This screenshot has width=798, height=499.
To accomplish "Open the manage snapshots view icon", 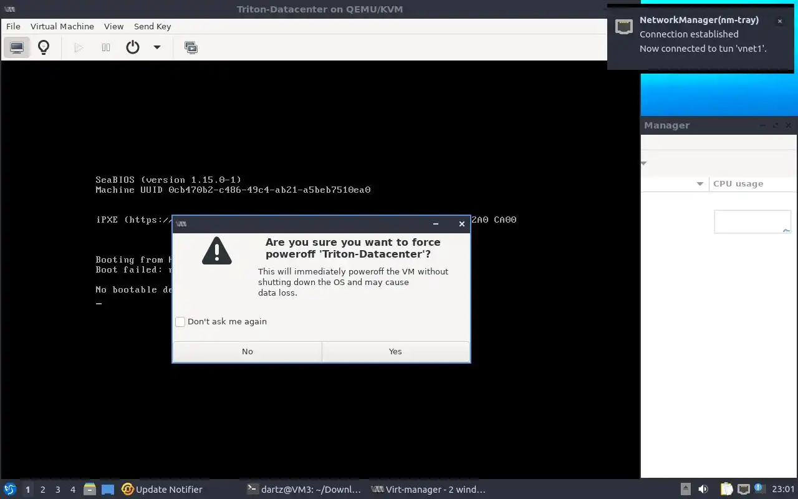I will click(191, 47).
